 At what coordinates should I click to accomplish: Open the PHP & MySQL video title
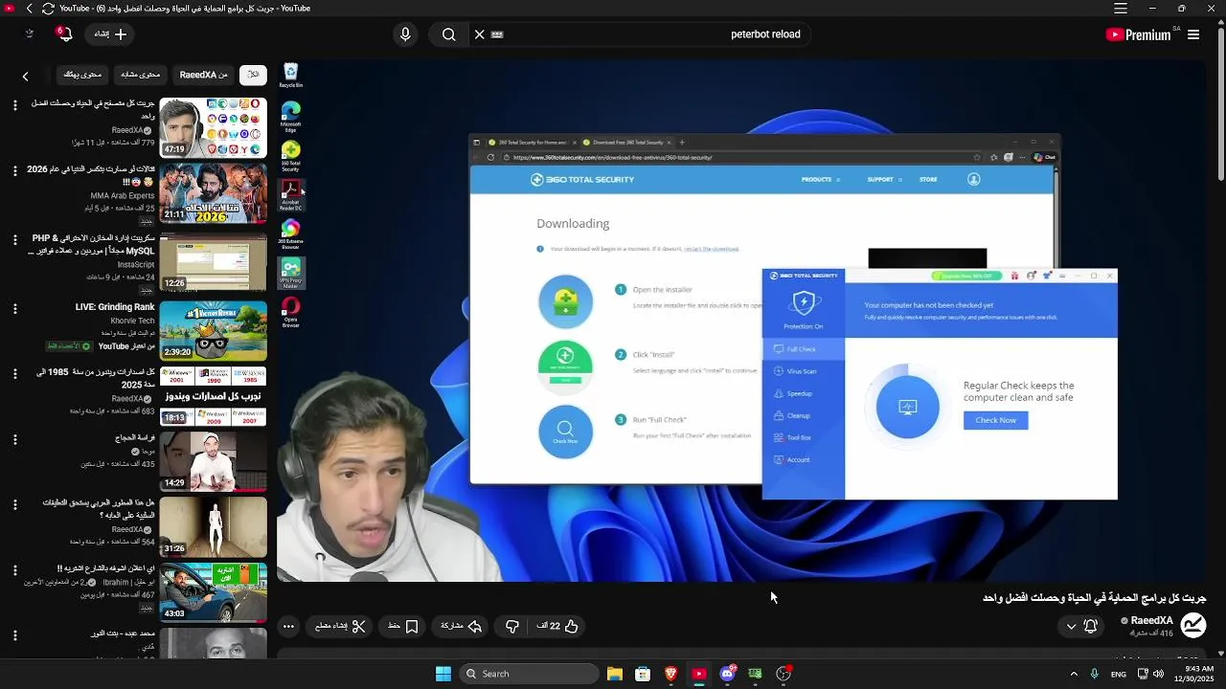coord(92,245)
